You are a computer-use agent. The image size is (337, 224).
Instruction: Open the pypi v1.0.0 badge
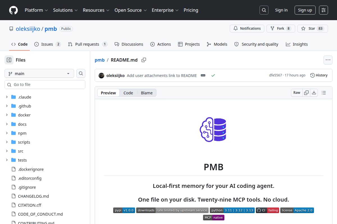coord(124,210)
